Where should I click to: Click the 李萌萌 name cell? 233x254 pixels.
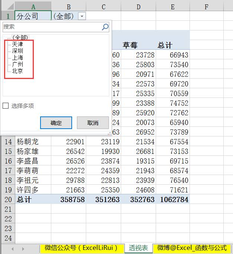33,171
